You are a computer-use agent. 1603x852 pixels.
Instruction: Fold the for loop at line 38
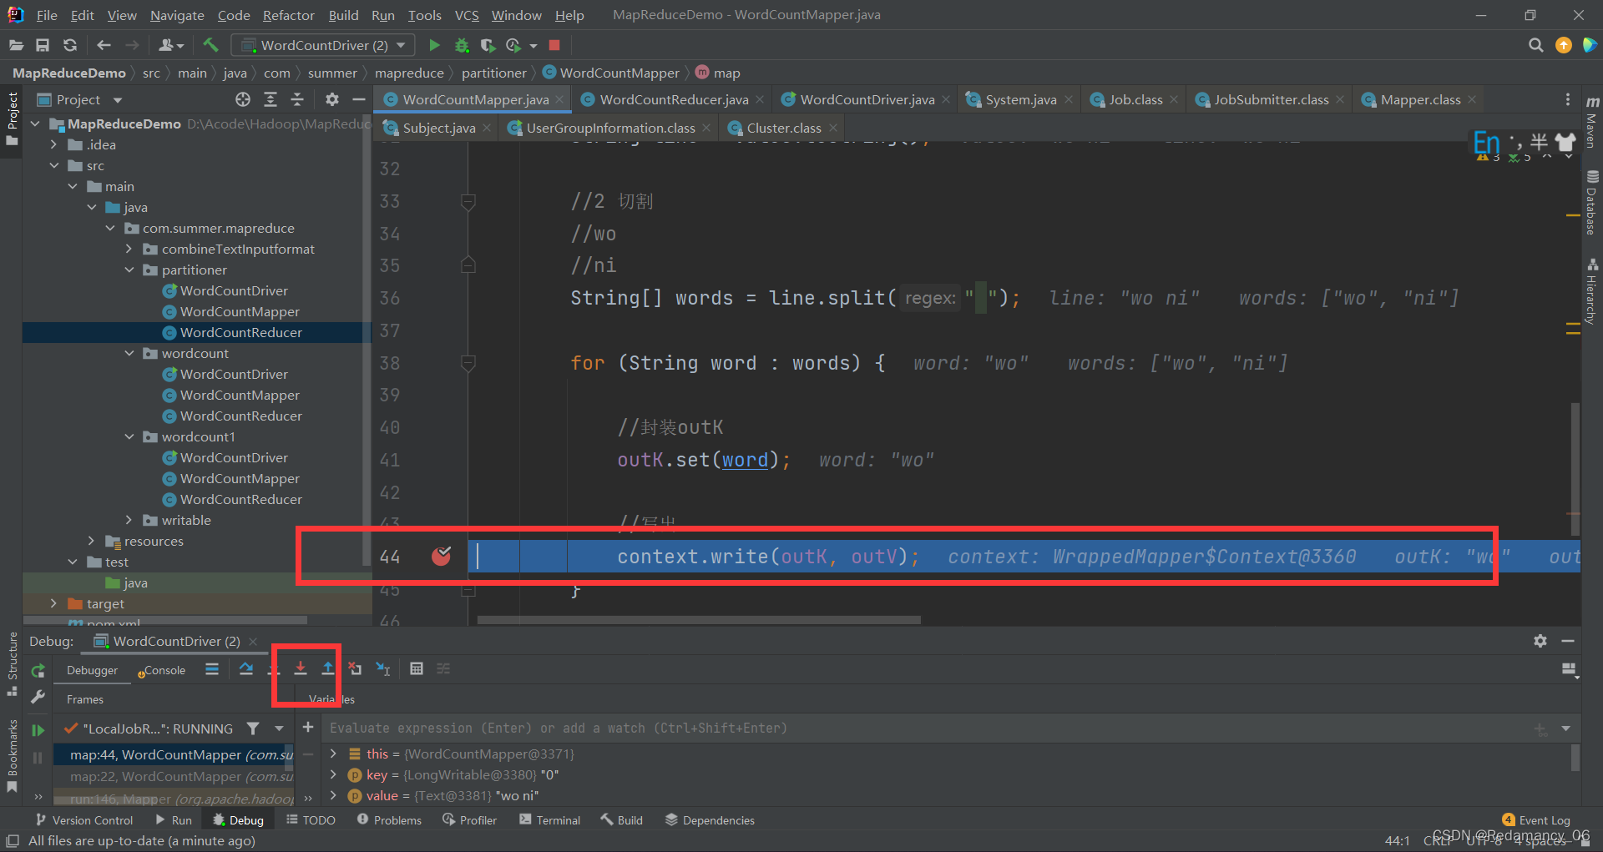click(x=468, y=364)
